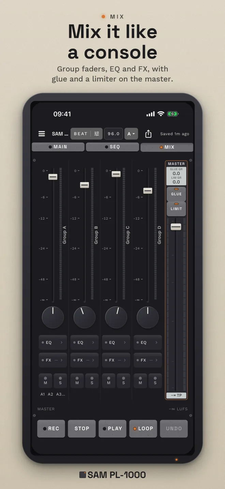Click the Group D fader handle
Screen dimensions: 225x489
148,191
